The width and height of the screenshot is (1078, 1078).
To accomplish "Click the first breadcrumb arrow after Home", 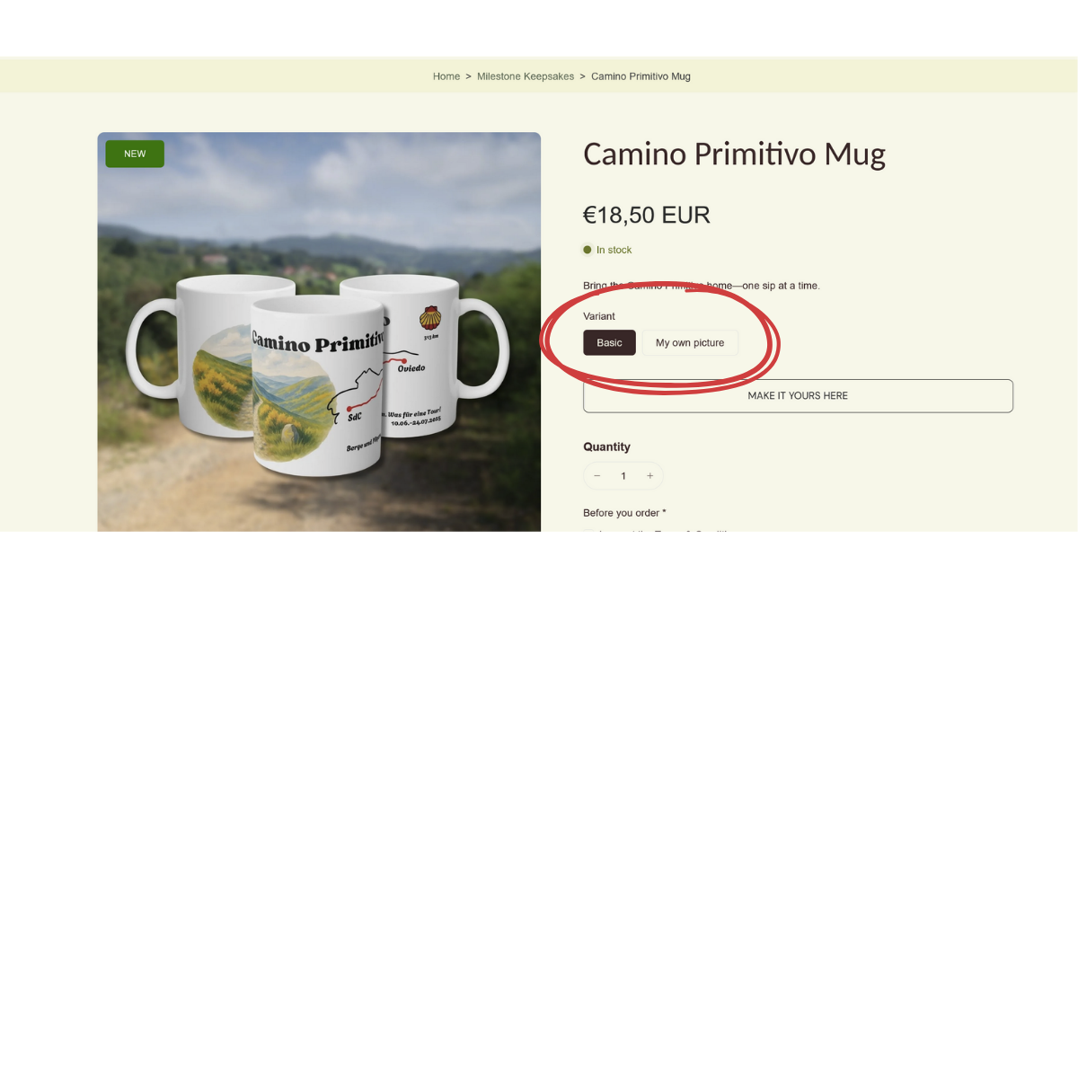I will [468, 76].
